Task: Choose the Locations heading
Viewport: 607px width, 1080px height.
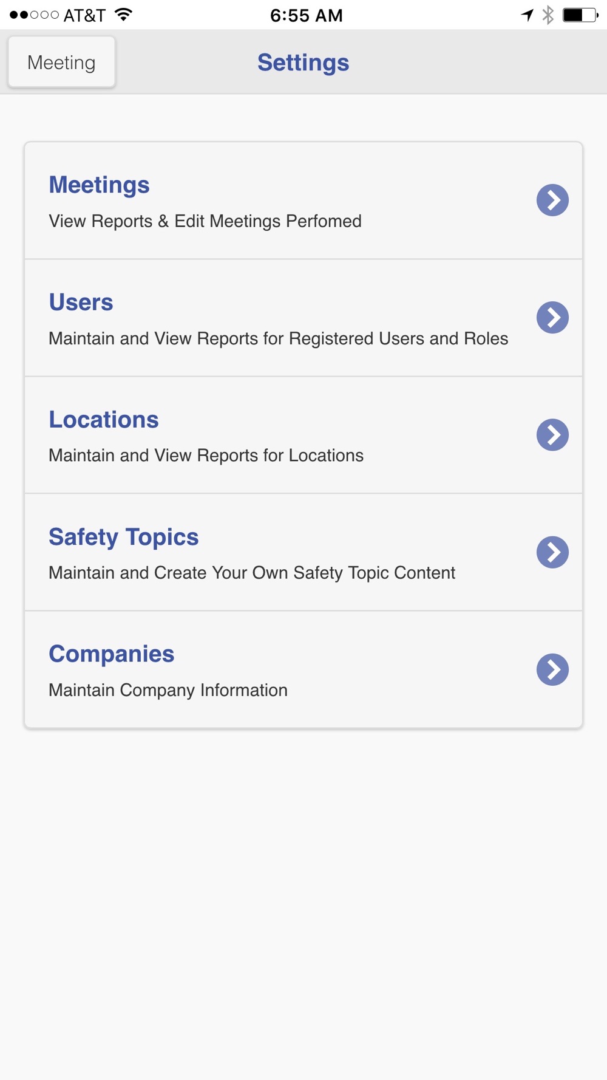Action: coord(104,419)
